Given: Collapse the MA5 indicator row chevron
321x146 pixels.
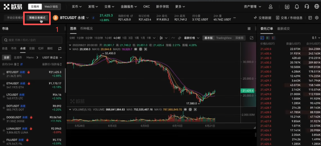Looking at the screenshot, I should (70, 49).
